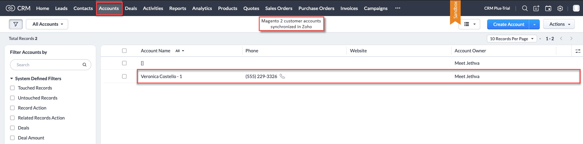
Task: Click the three-dots more modules icon
Action: [x=398, y=8]
